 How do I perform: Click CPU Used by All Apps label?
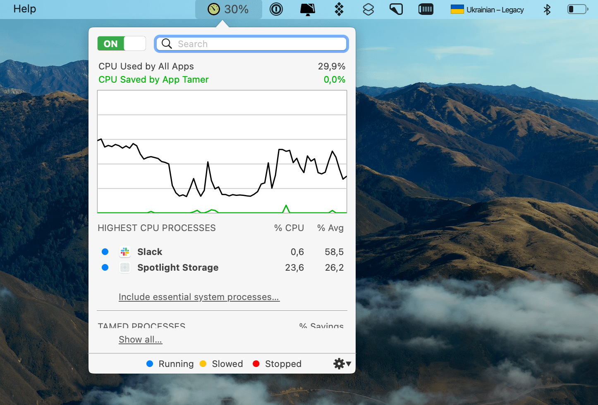pos(146,66)
